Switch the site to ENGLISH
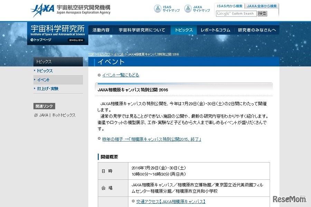 click(x=76, y=40)
